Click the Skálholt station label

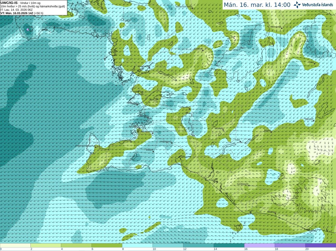pyautogui.click(x=219, y=128)
